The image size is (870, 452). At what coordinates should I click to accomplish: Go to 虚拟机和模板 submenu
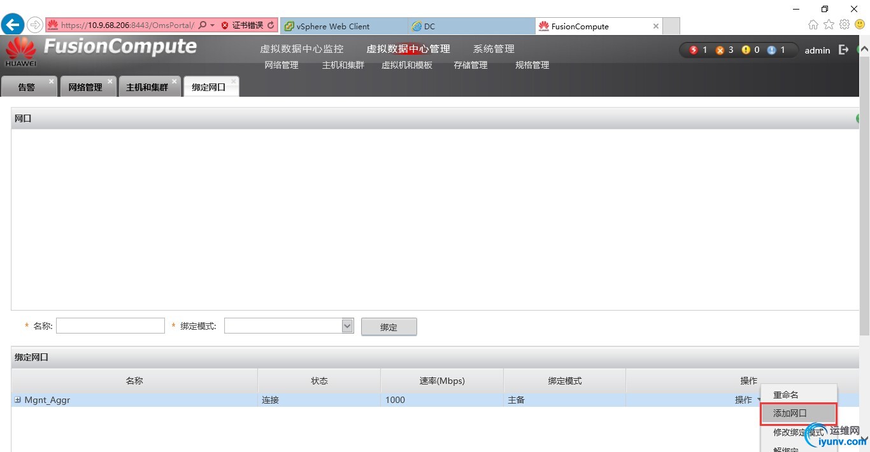407,65
